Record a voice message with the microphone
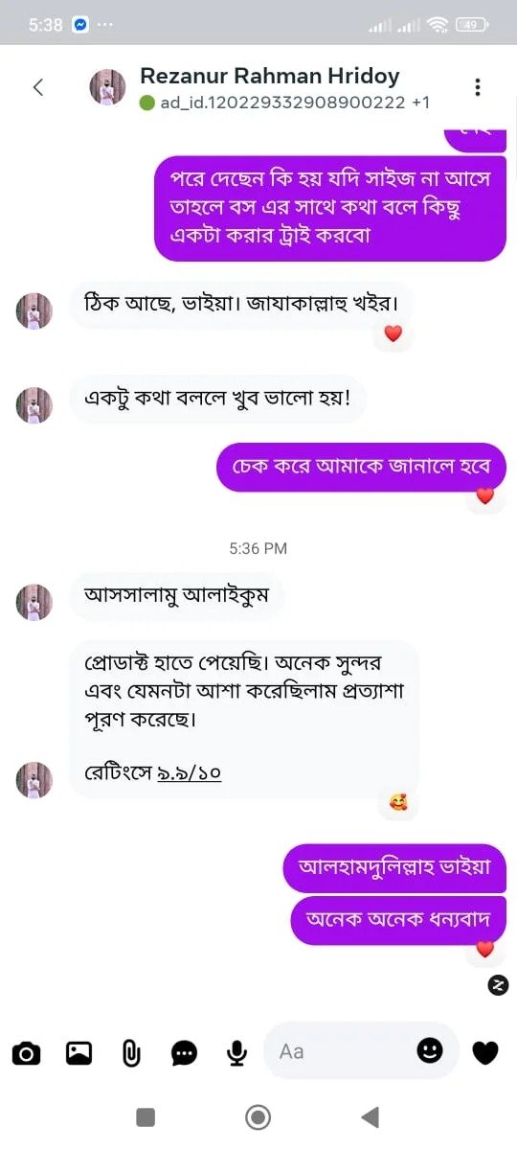Viewport: 517px width, 1150px height. pyautogui.click(x=236, y=1053)
